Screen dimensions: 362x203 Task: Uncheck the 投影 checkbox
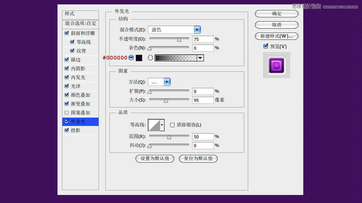[x=67, y=130]
